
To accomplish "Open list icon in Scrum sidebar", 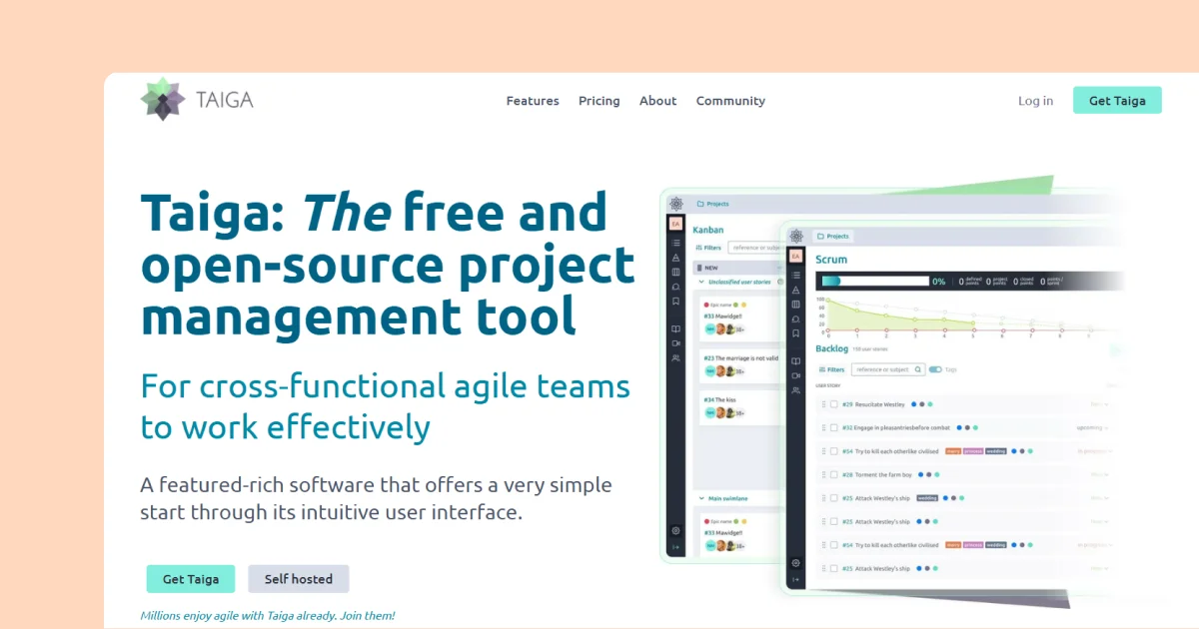I will pyautogui.click(x=795, y=275).
